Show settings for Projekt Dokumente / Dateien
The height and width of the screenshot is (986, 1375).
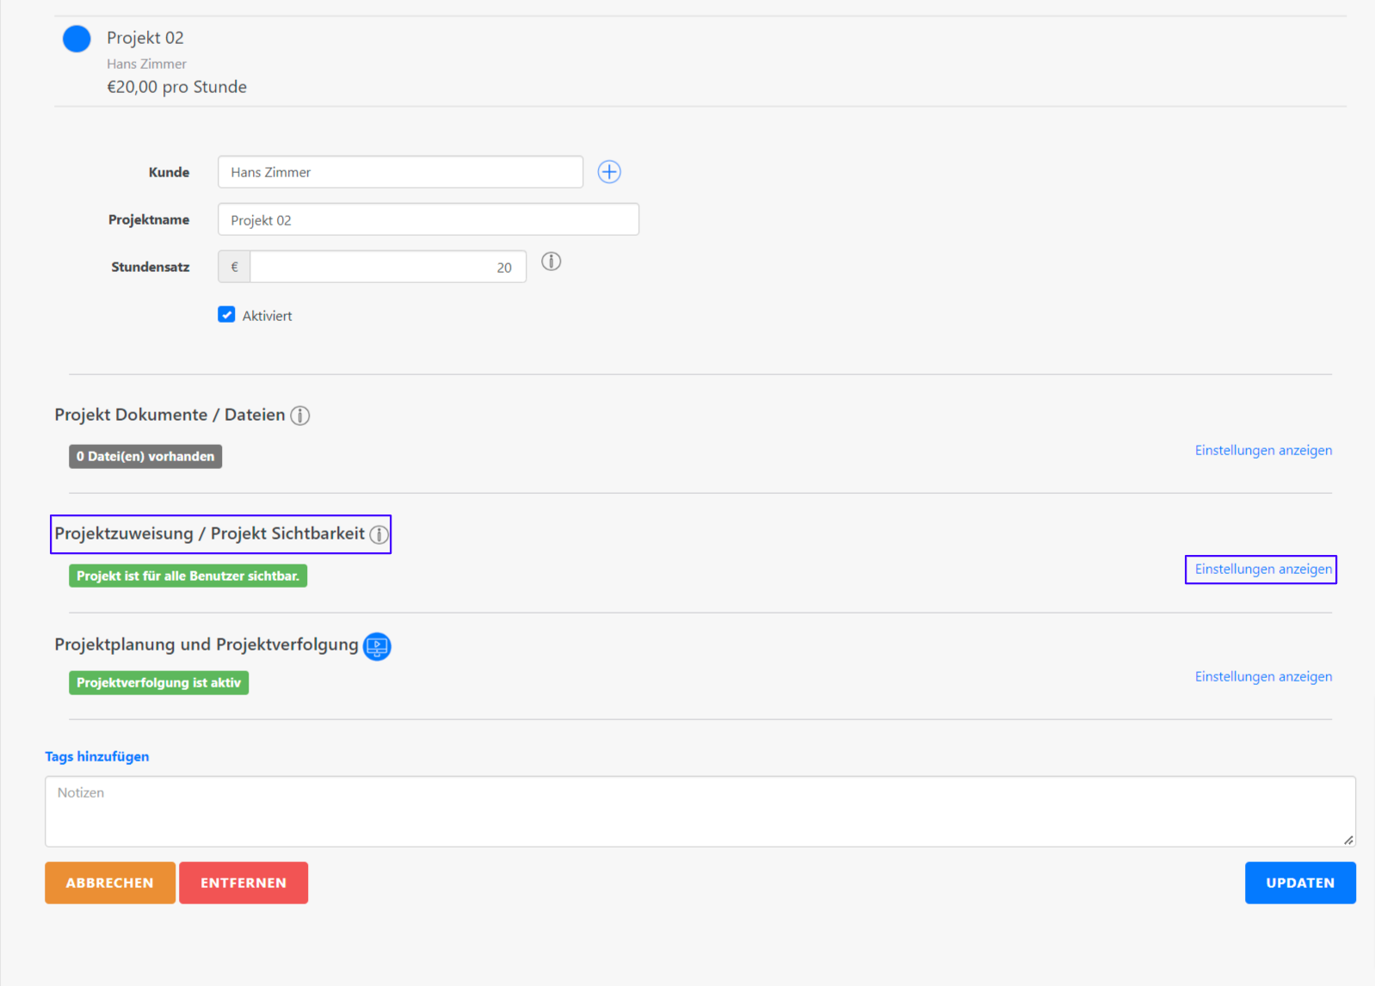pyautogui.click(x=1262, y=450)
